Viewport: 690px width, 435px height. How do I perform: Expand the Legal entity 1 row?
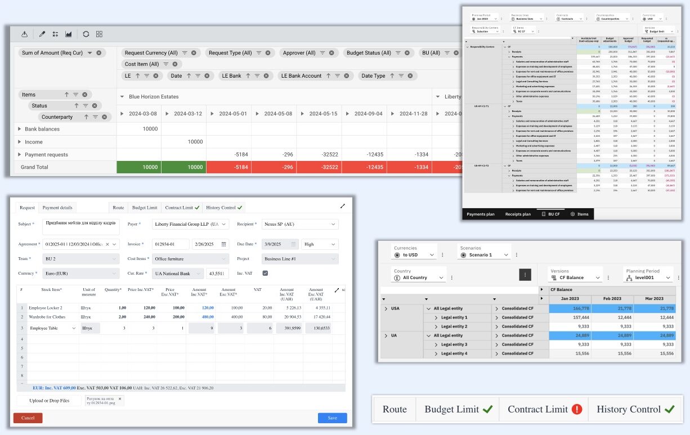437,318
